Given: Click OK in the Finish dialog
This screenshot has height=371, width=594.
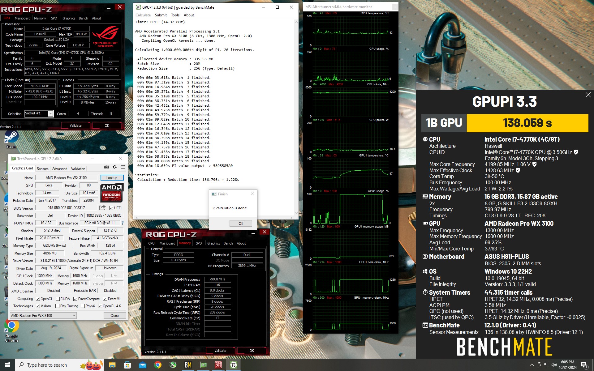Looking at the screenshot, I should [x=241, y=224].
